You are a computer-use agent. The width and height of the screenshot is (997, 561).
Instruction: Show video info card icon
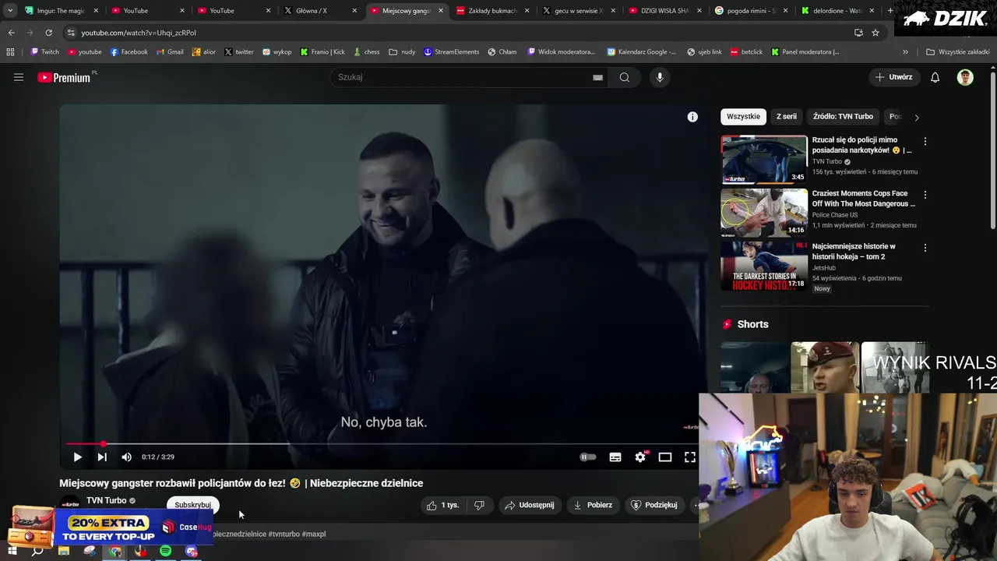[x=692, y=117]
